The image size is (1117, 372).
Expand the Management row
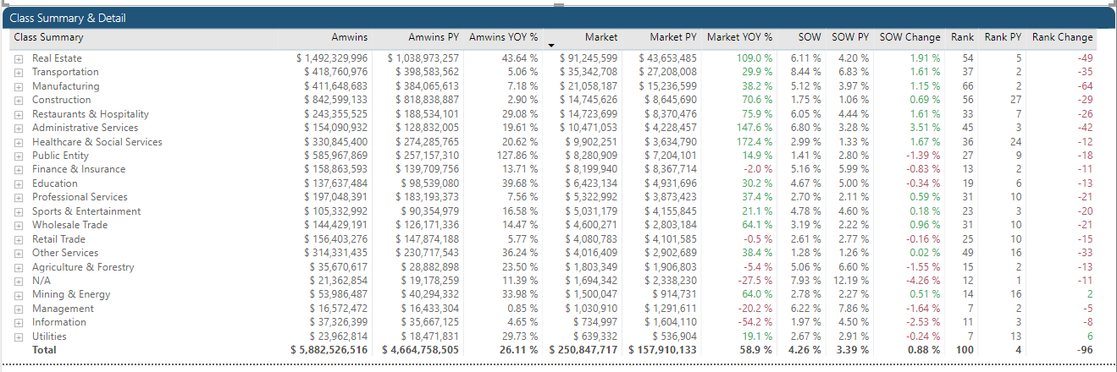pyautogui.click(x=18, y=309)
